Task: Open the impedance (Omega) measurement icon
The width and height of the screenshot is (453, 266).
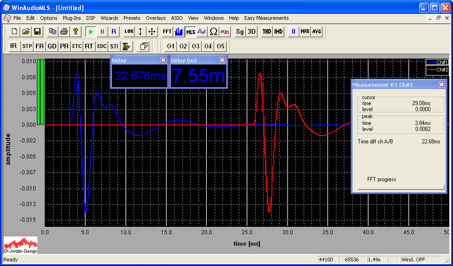Action: [x=213, y=31]
